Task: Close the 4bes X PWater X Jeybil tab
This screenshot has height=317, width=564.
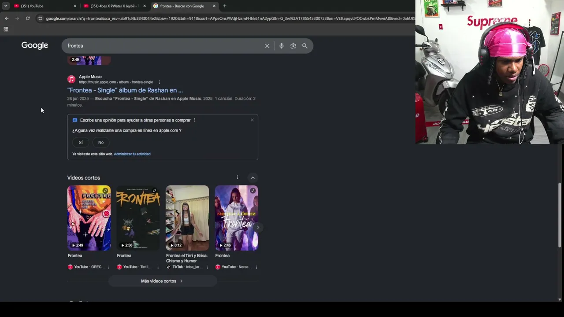Action: pos(145,6)
